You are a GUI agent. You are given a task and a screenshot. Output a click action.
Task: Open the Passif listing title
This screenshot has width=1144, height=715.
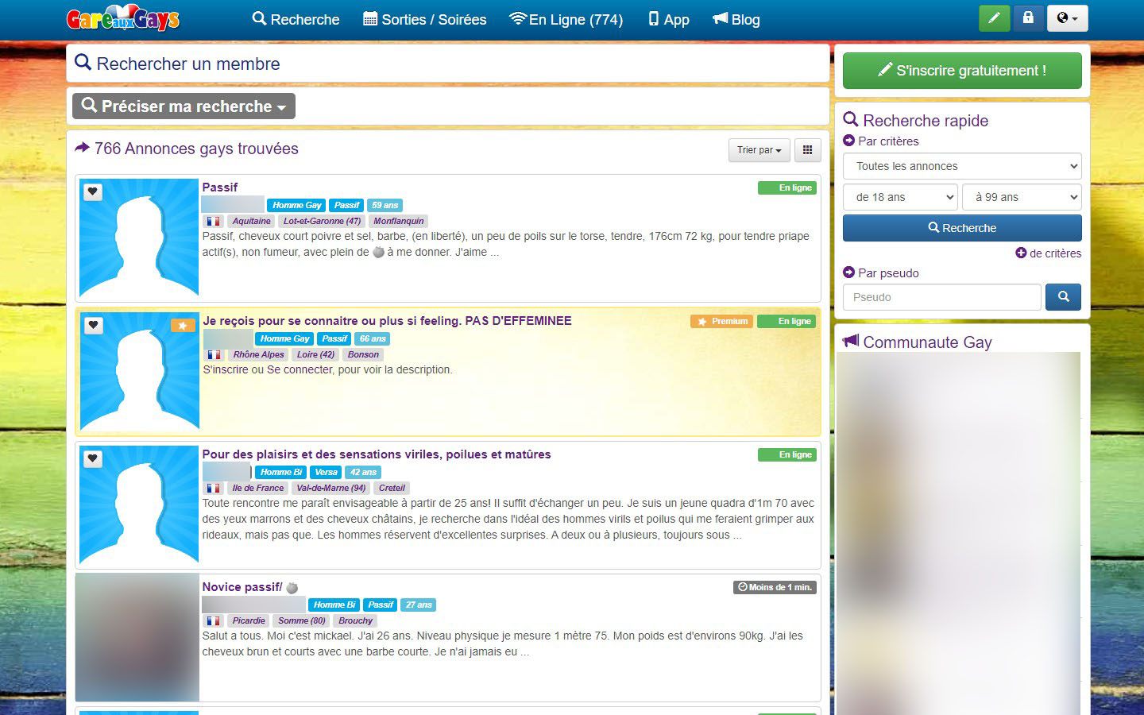pyautogui.click(x=220, y=187)
